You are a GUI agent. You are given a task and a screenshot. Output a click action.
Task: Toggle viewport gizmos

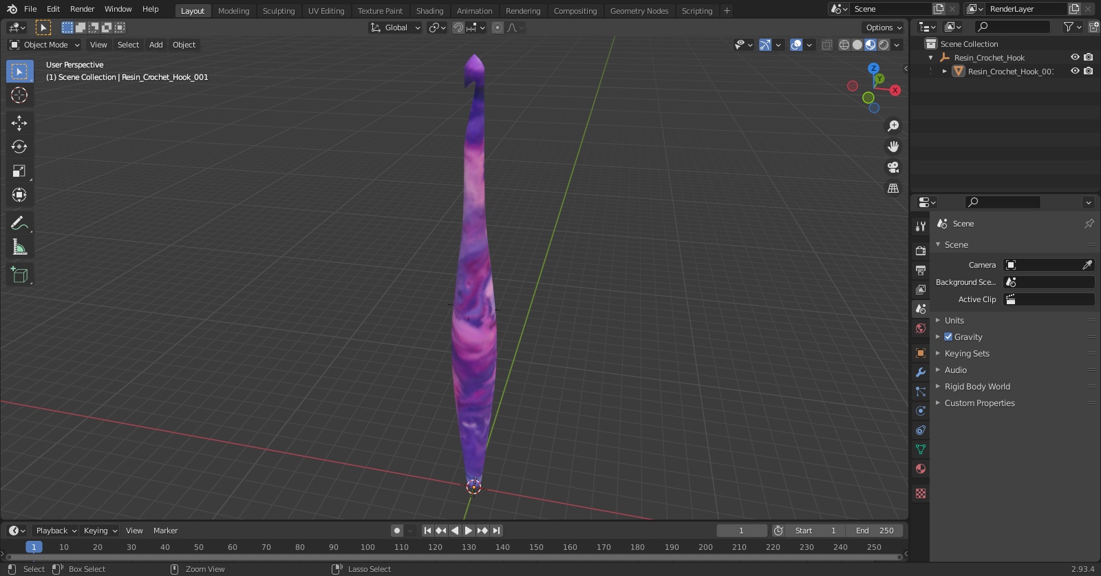click(x=765, y=45)
